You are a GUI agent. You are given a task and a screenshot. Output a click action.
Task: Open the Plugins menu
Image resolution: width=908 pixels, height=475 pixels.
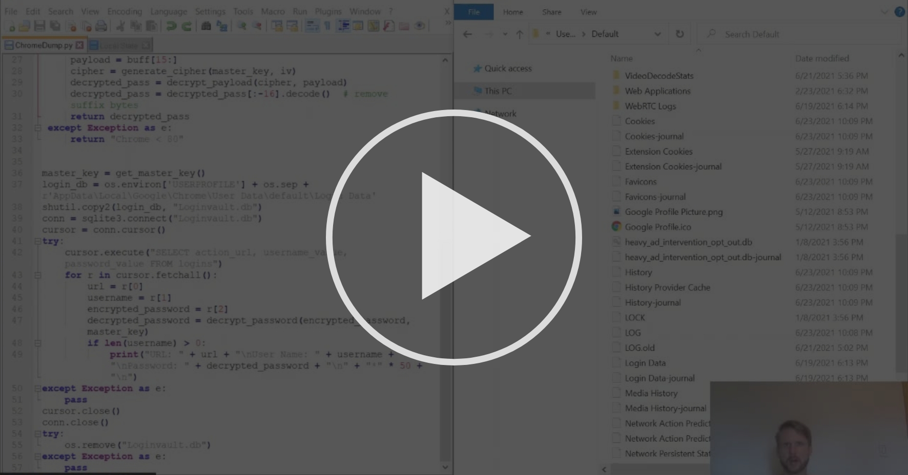tap(328, 11)
